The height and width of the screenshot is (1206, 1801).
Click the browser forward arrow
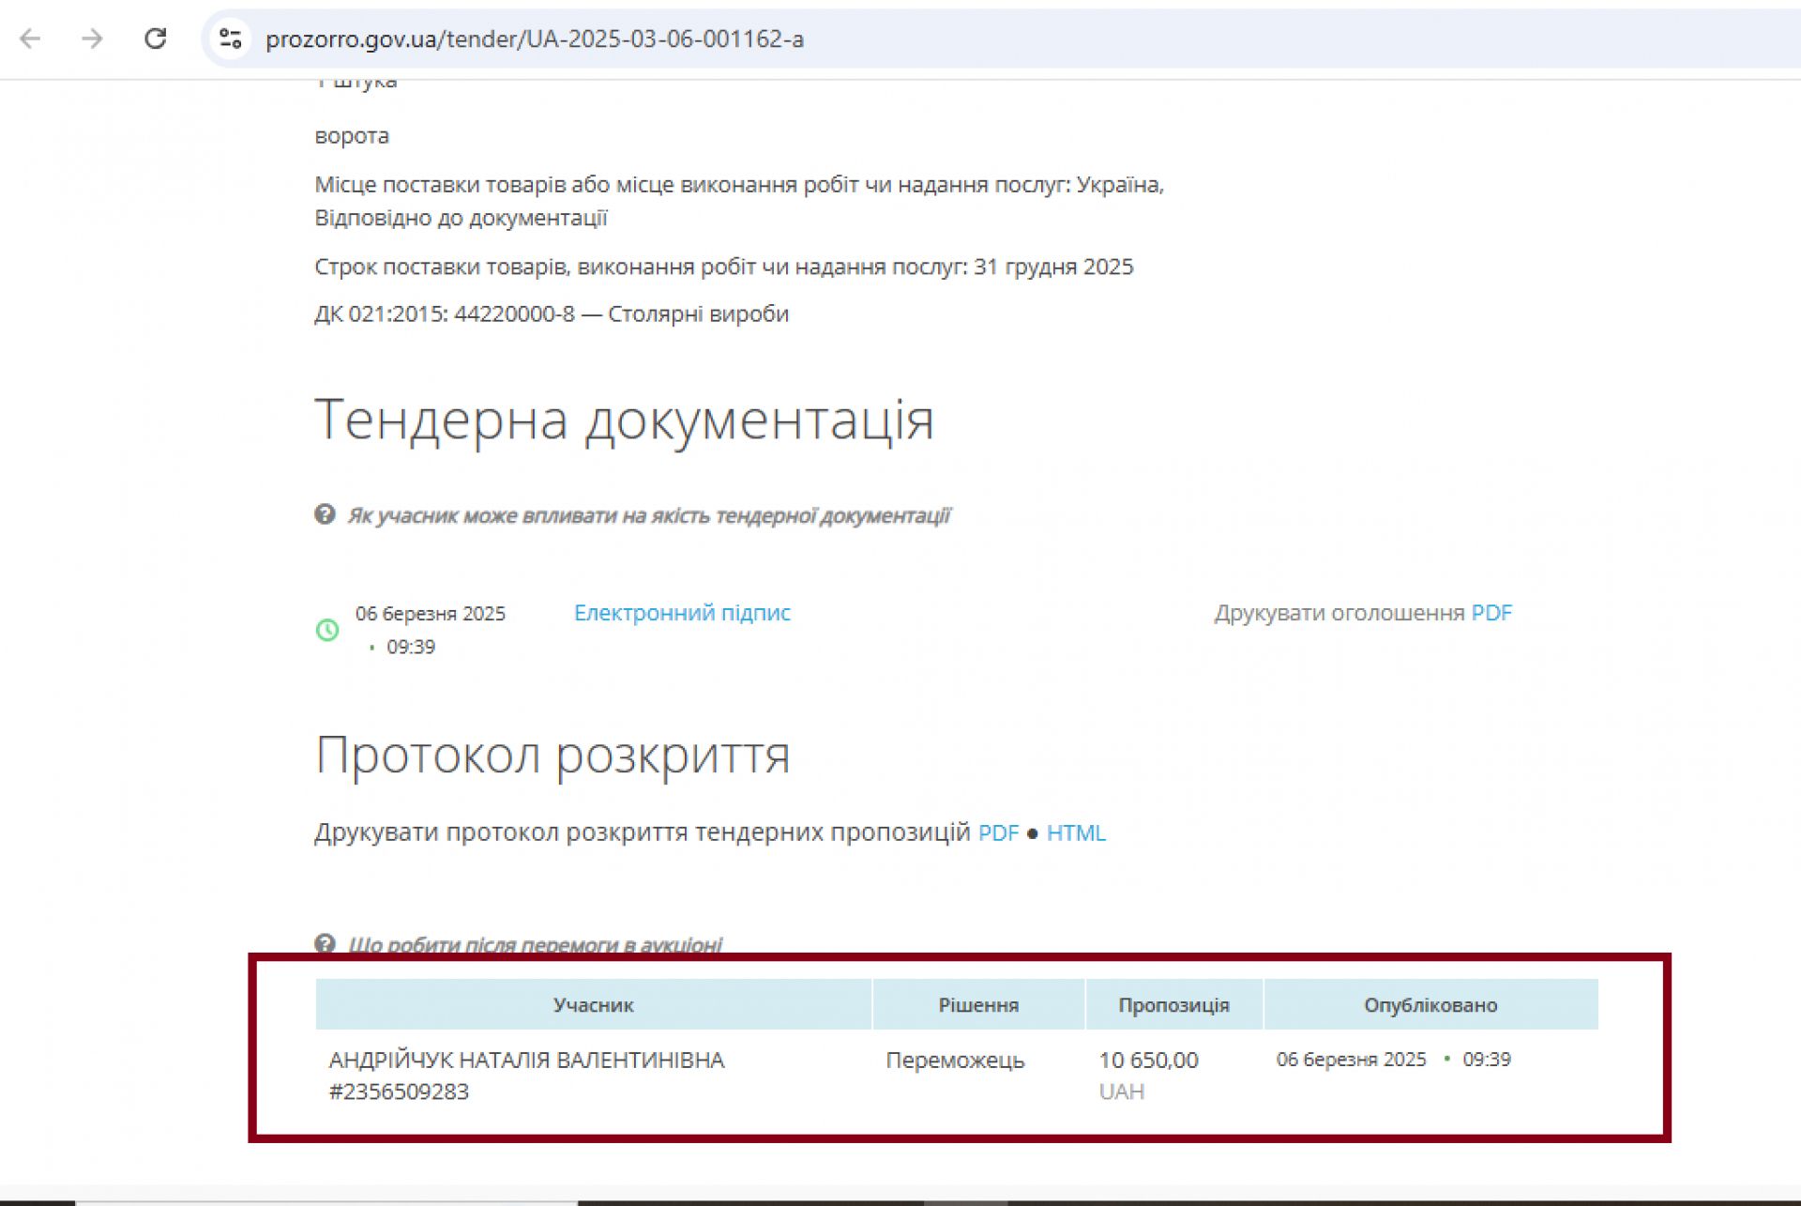coord(92,38)
